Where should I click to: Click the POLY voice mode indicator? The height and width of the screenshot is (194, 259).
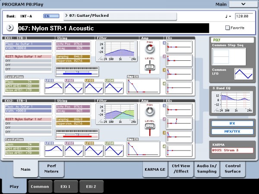pyautogui.click(x=232, y=40)
